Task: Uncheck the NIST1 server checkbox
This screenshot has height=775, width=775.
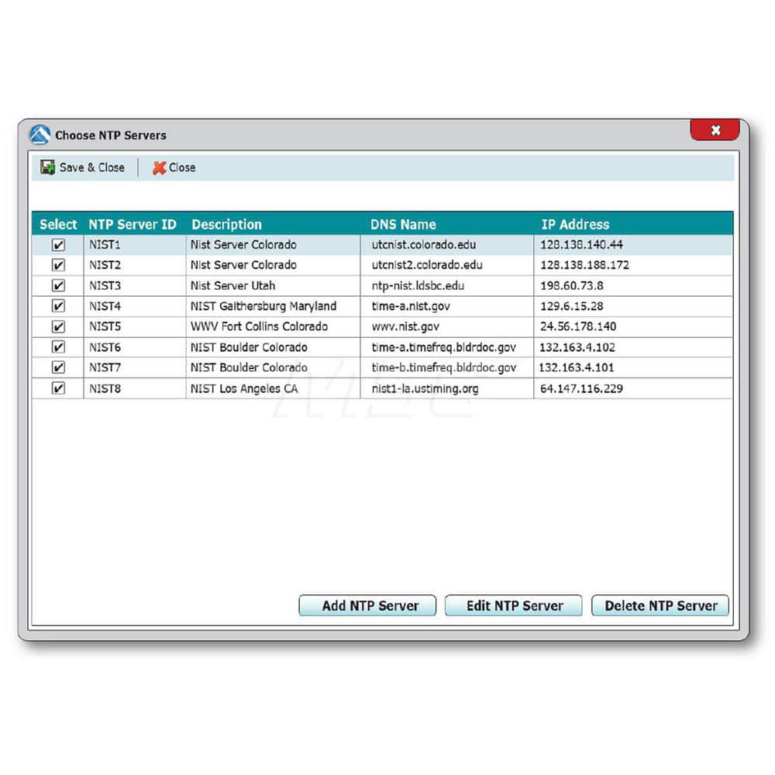Action: click(58, 244)
